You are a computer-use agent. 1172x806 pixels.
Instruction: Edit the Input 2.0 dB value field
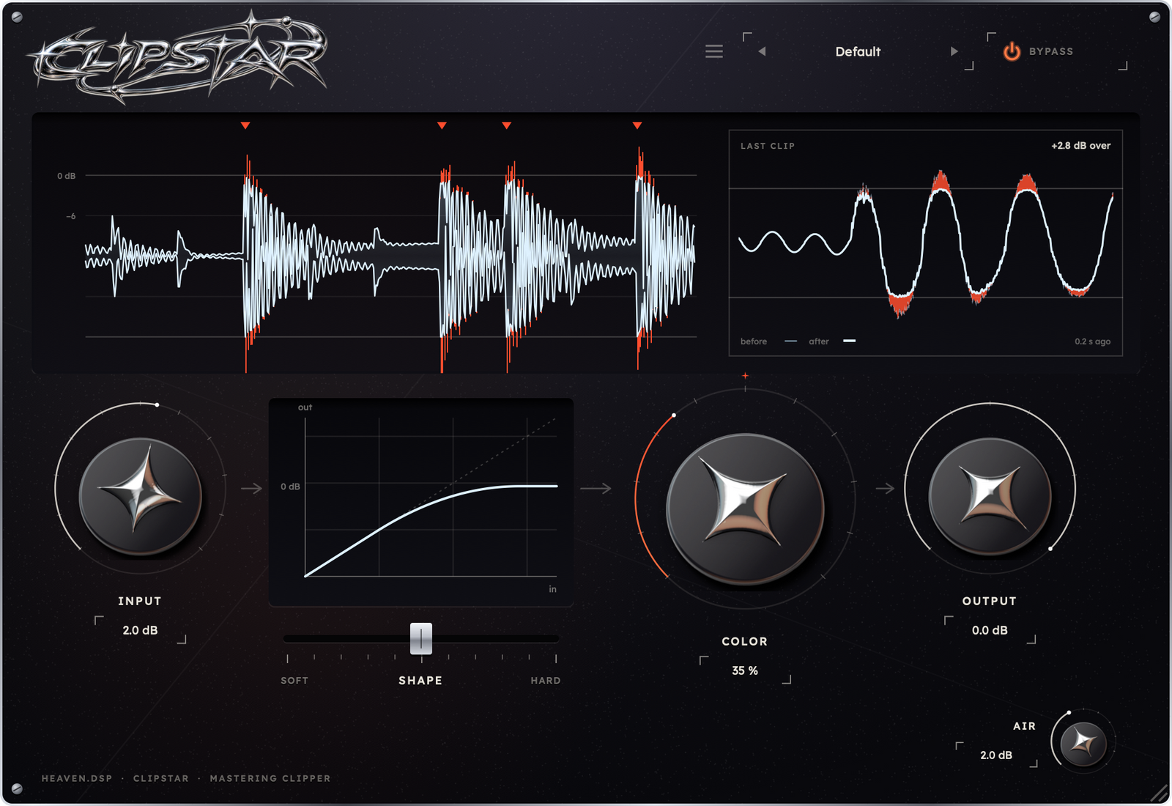point(140,630)
